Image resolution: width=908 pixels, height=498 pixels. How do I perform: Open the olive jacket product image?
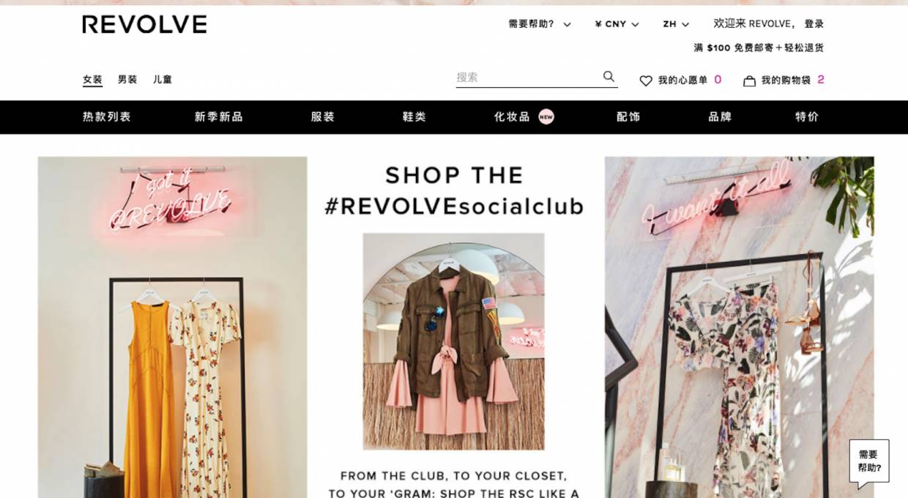click(453, 341)
